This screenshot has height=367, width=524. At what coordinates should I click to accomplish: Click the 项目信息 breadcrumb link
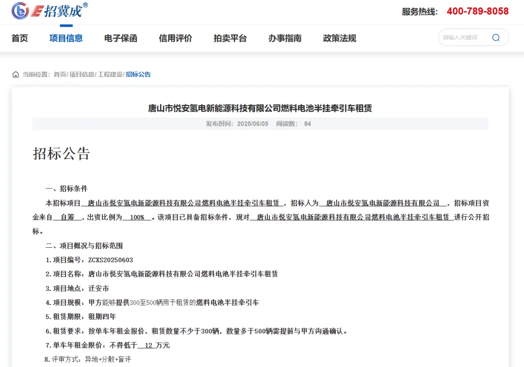click(82, 75)
